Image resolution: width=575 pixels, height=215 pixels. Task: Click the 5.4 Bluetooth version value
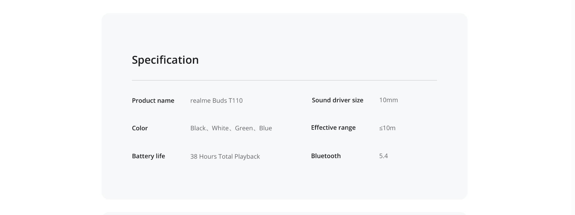click(x=383, y=156)
